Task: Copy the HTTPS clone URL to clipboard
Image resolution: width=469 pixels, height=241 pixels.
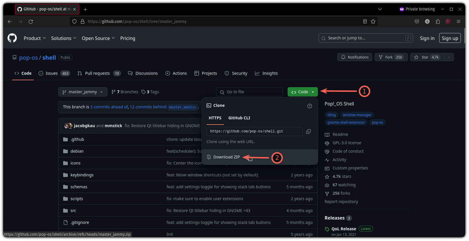Action: (309, 132)
